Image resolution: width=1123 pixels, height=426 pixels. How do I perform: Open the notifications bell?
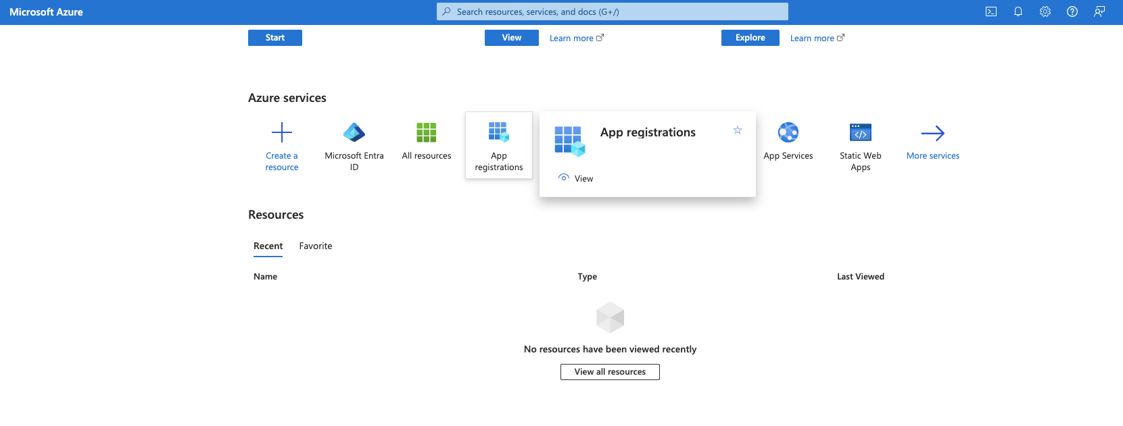click(1018, 11)
